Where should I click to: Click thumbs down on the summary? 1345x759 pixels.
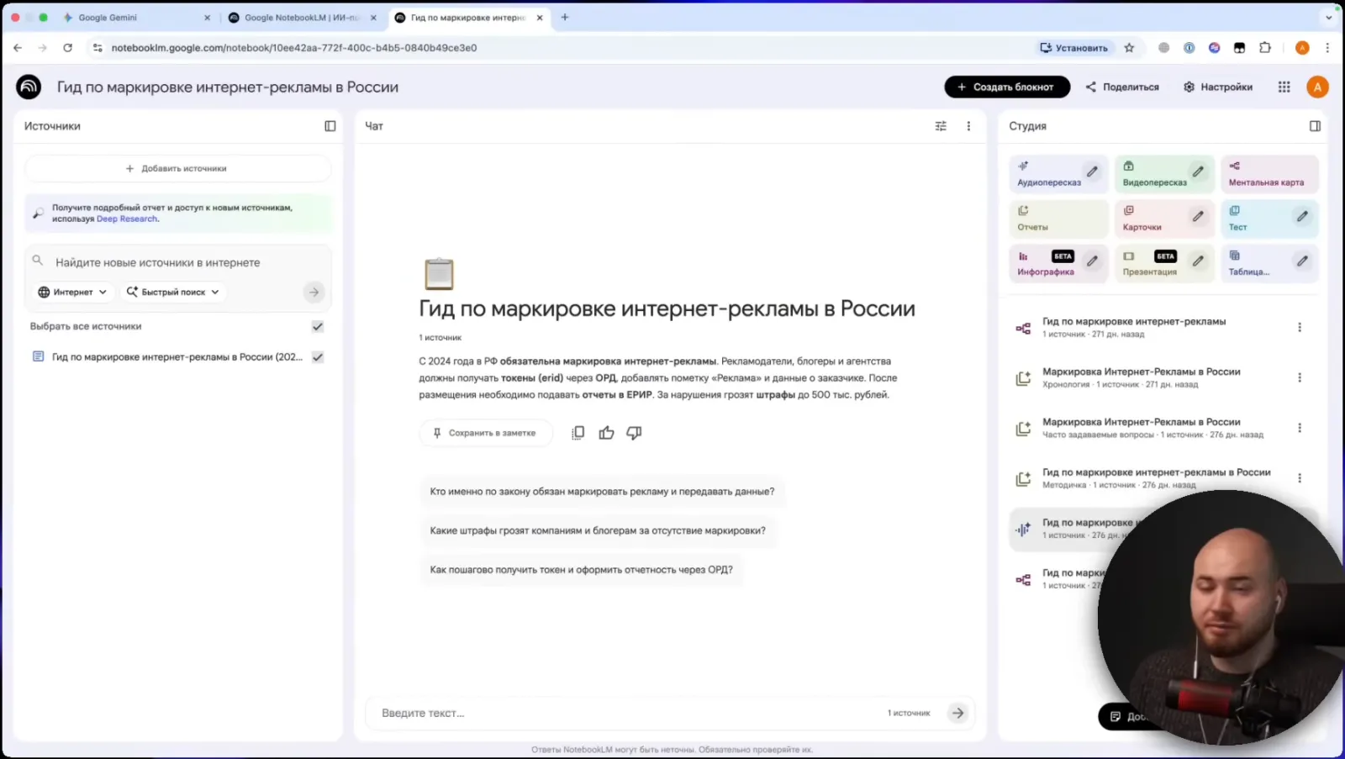(x=634, y=433)
